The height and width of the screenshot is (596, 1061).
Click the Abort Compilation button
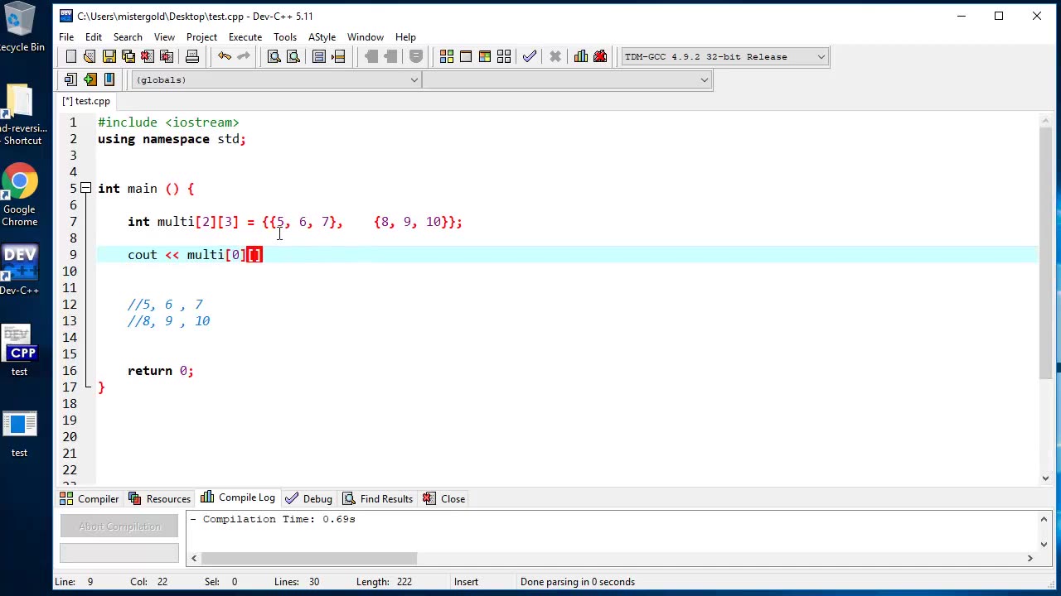click(119, 526)
